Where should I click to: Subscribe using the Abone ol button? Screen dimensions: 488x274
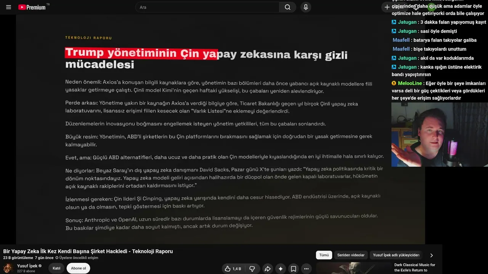click(79, 268)
